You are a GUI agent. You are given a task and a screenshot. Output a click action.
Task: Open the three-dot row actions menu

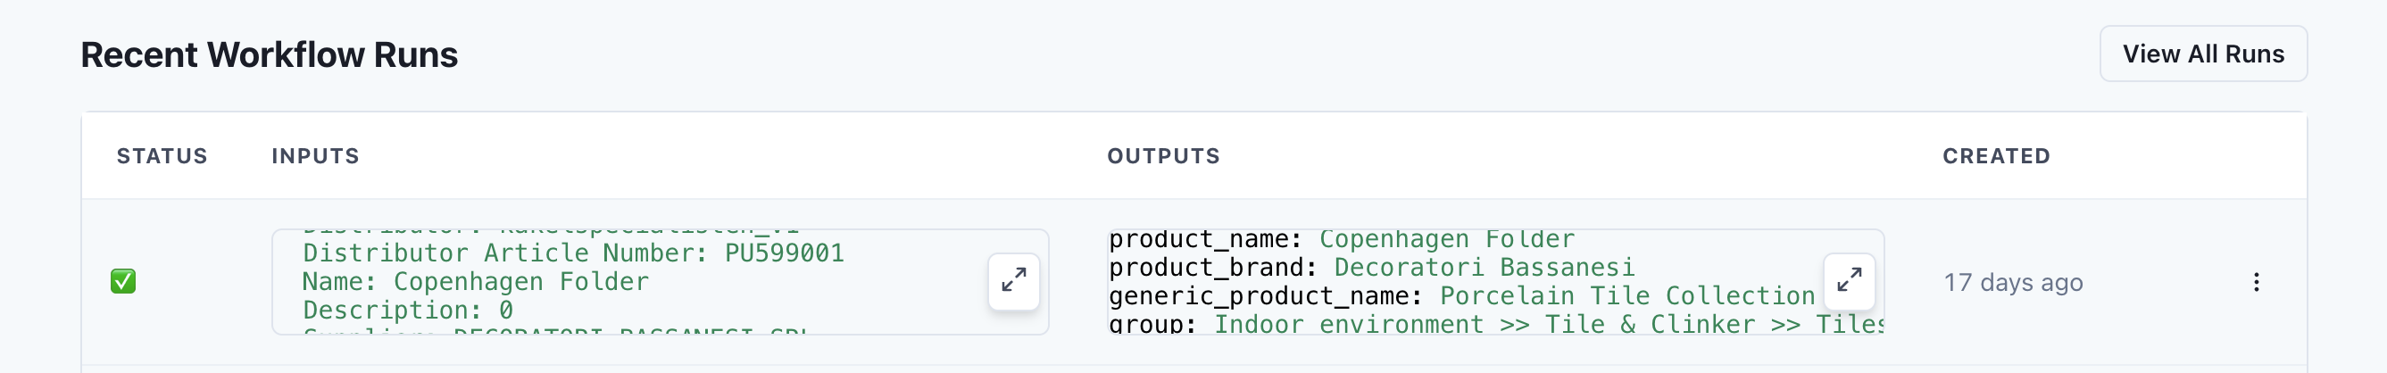coord(2256,282)
